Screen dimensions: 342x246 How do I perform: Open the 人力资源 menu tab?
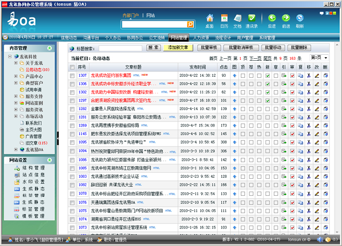201,38
